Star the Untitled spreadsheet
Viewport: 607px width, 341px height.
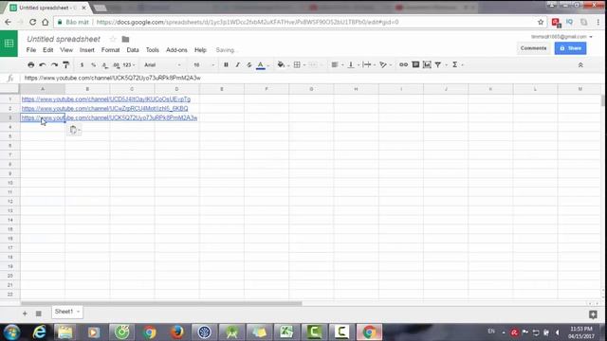pos(113,39)
